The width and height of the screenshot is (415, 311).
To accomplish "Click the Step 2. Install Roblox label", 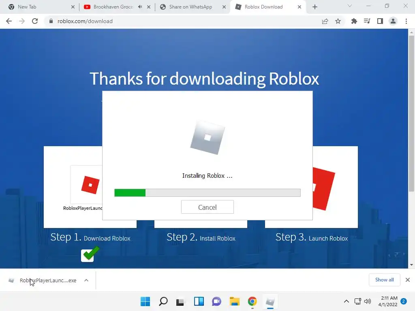I will (201, 237).
